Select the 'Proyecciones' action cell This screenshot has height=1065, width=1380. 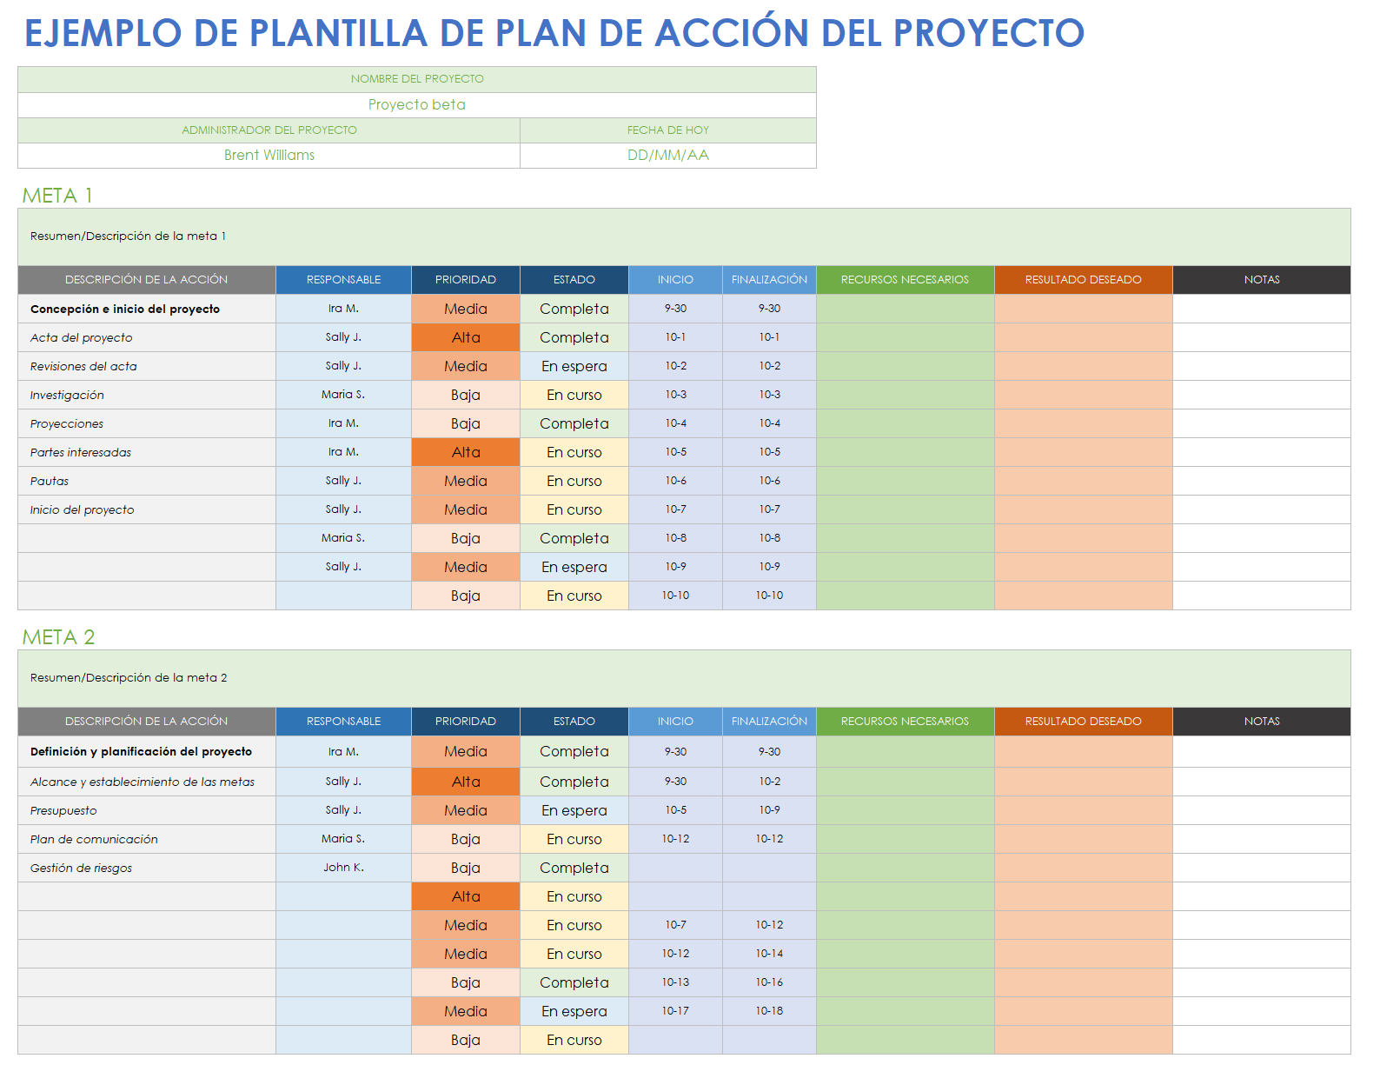[147, 423]
